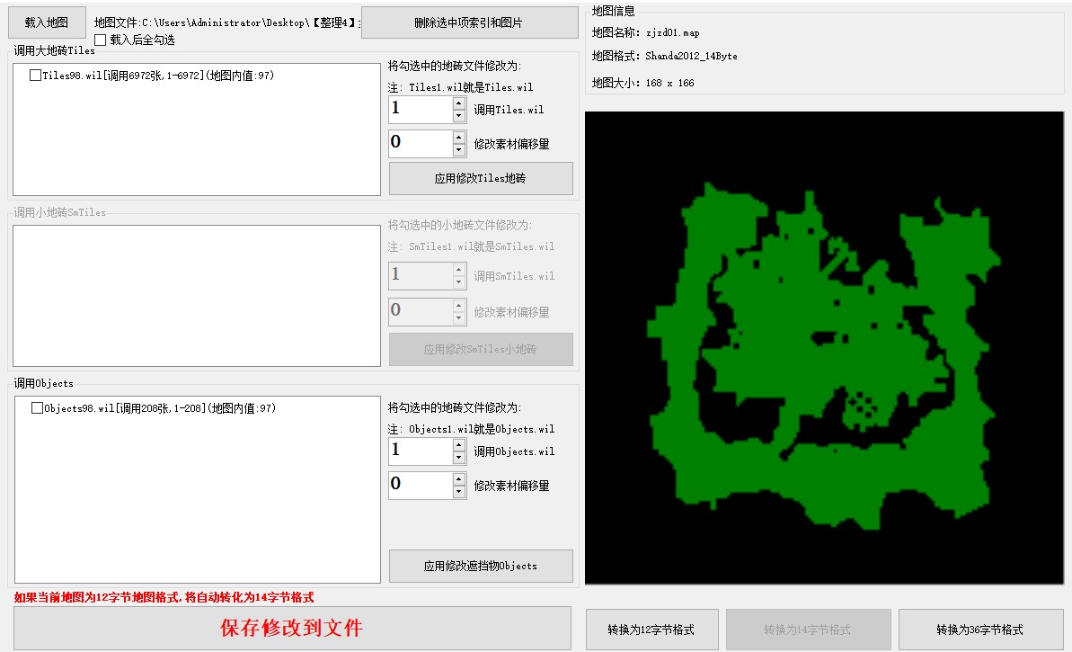
Task: Click 应用修改Tiles地砖 button
Action: pyautogui.click(x=480, y=178)
